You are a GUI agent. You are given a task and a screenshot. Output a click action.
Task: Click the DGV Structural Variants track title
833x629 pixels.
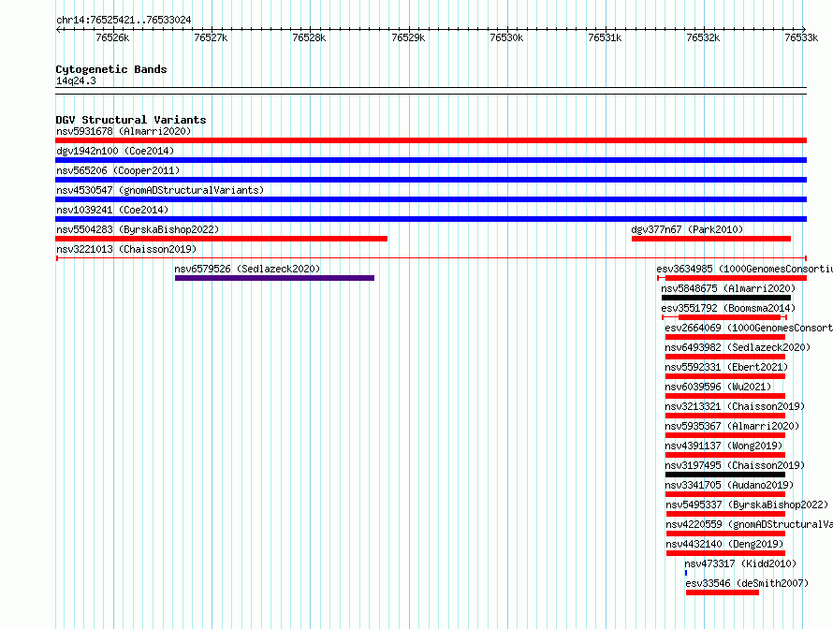click(131, 120)
